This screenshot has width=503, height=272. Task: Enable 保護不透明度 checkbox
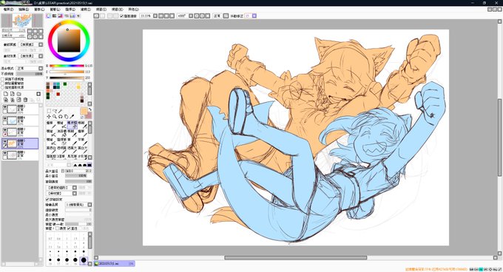point(2,79)
